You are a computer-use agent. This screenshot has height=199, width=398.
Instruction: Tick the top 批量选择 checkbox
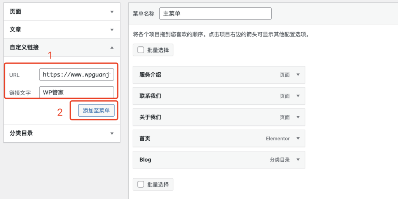pyautogui.click(x=141, y=50)
